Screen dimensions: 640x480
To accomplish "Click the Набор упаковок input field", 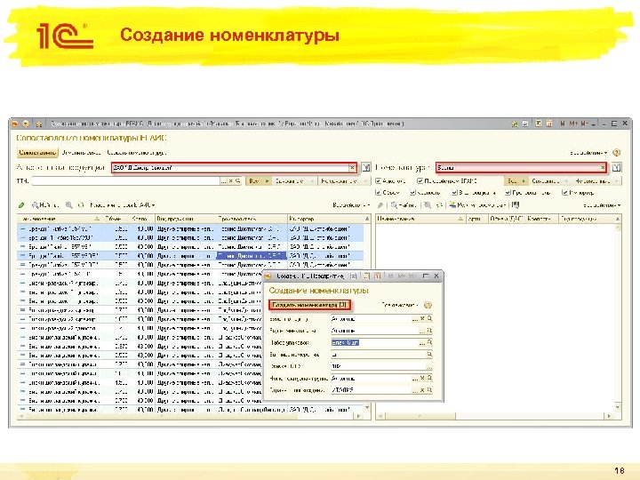I will (374, 343).
